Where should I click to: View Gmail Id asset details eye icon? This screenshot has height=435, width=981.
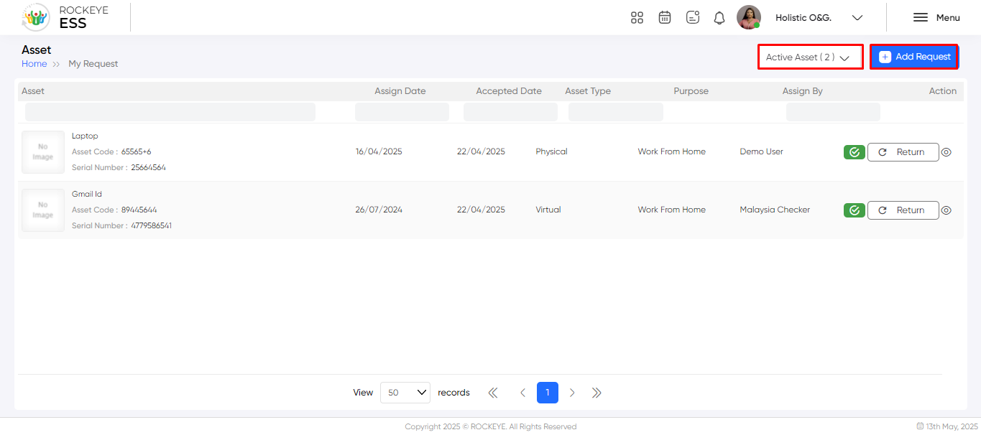[947, 210]
